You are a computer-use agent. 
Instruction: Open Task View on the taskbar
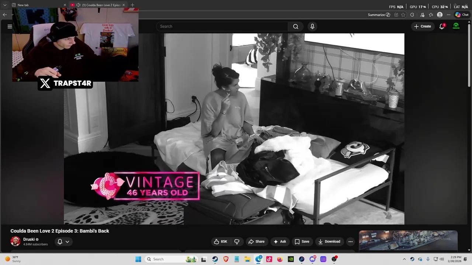click(204, 259)
